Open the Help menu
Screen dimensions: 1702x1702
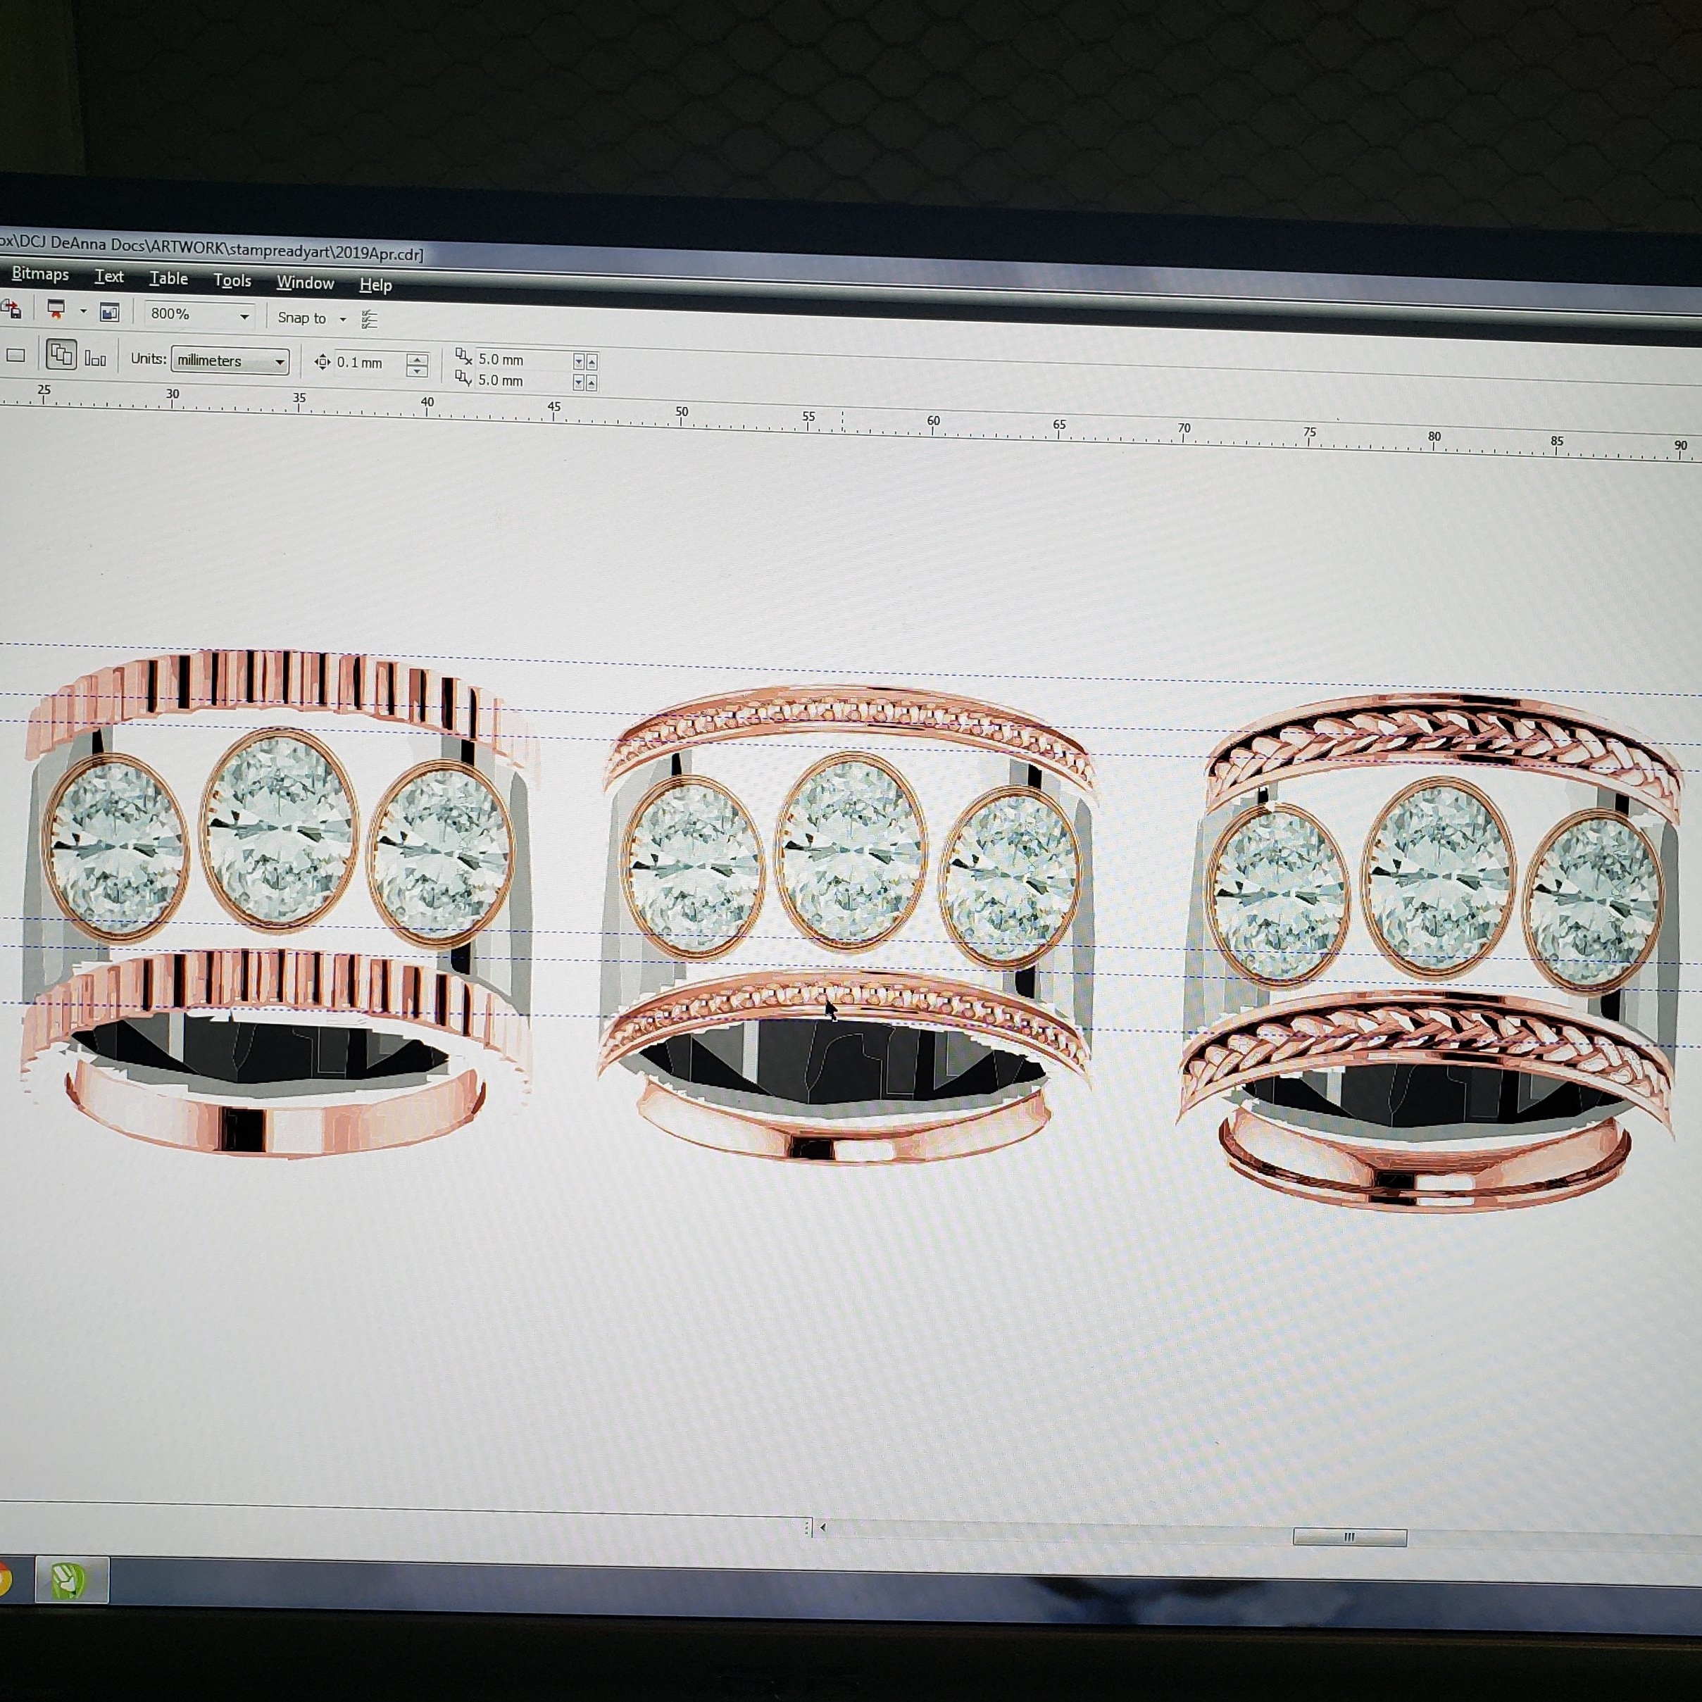click(x=375, y=285)
